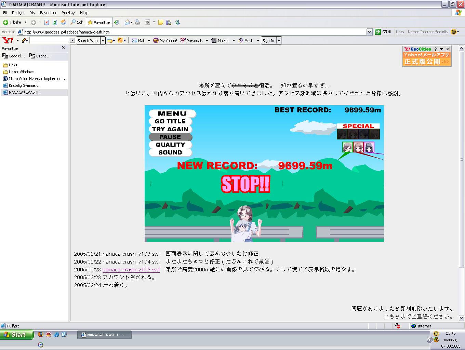Click the Mail envelope toolbar icon

(x=127, y=22)
